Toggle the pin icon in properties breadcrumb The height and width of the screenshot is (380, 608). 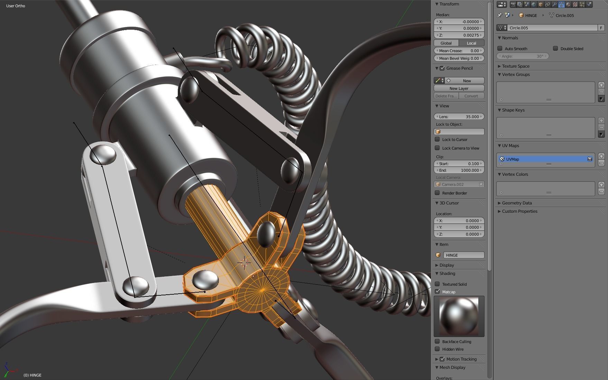[499, 15]
